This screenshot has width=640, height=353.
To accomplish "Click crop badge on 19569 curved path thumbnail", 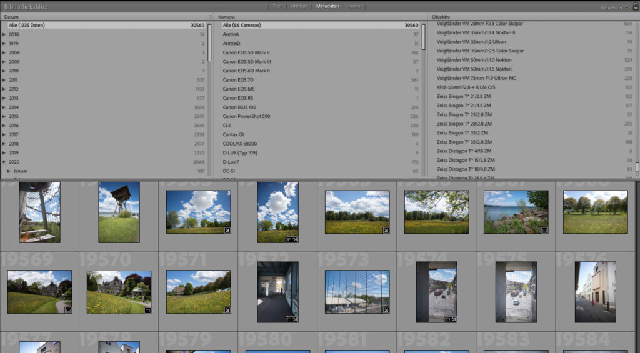I will coord(68,310).
